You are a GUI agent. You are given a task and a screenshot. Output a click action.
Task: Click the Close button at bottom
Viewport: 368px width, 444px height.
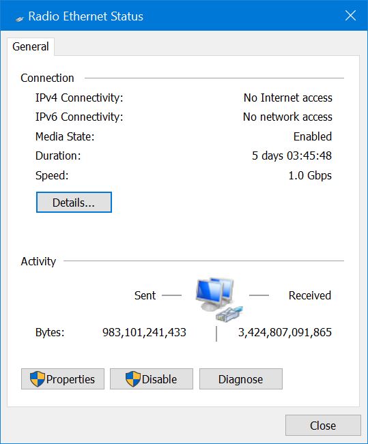323,426
